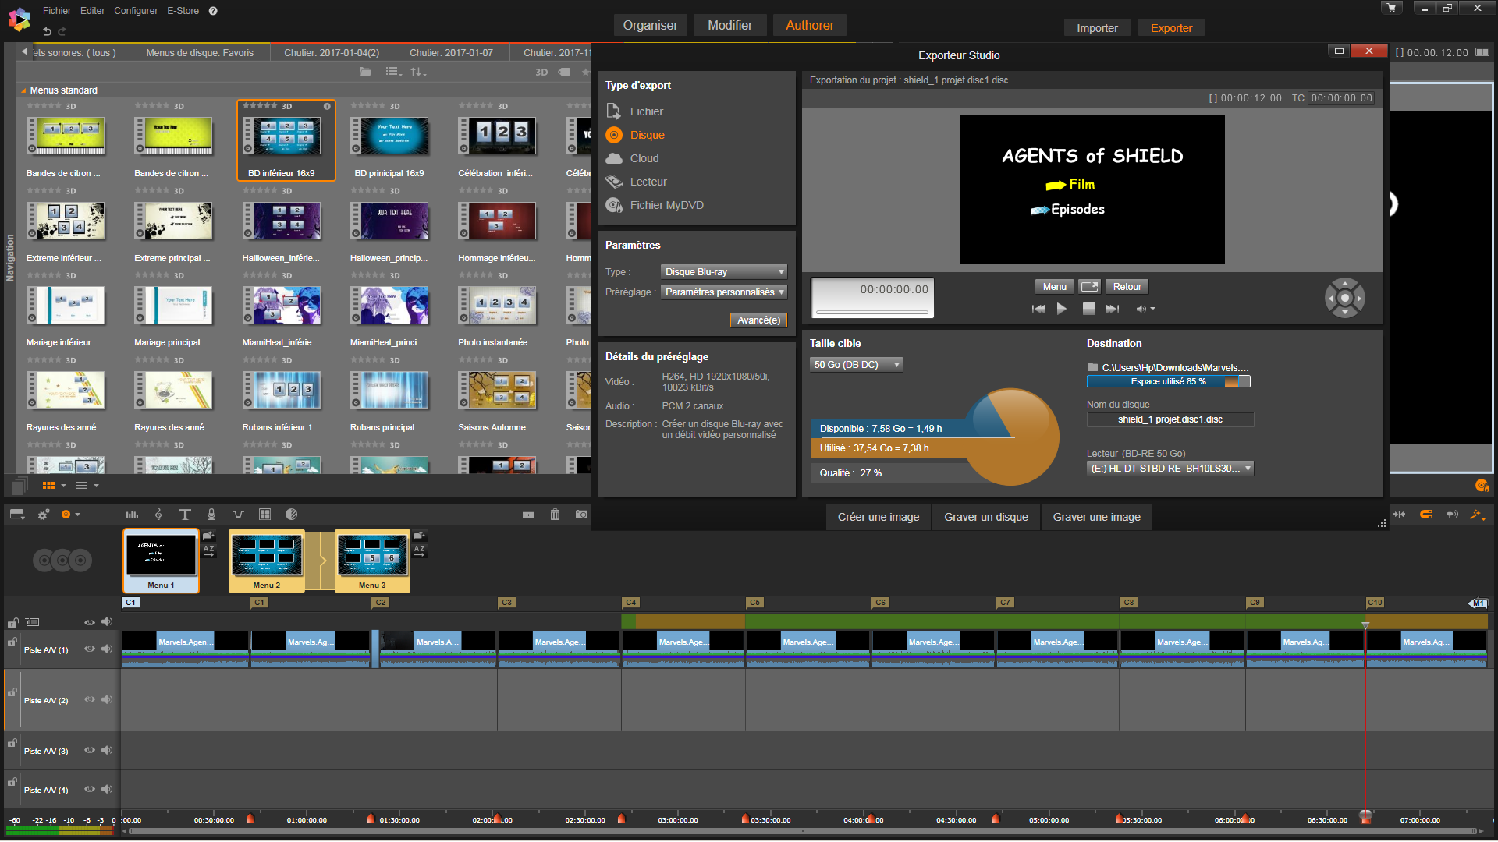Open the library sort order dropdown
The width and height of the screenshot is (1498, 842).
click(x=418, y=72)
